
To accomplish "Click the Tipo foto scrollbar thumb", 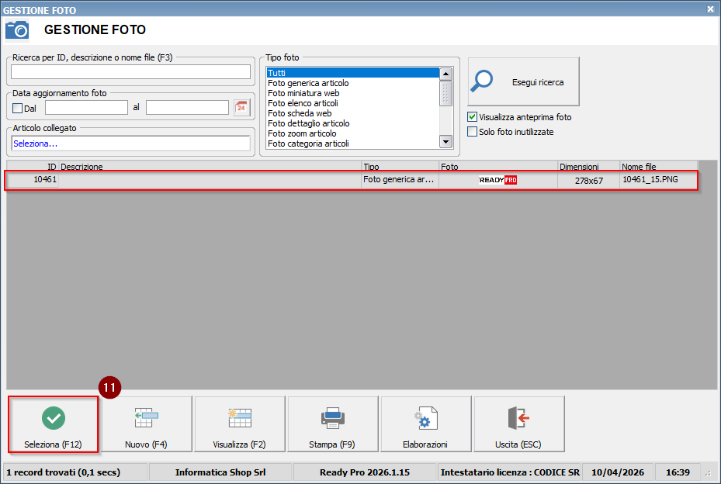I will (x=445, y=93).
